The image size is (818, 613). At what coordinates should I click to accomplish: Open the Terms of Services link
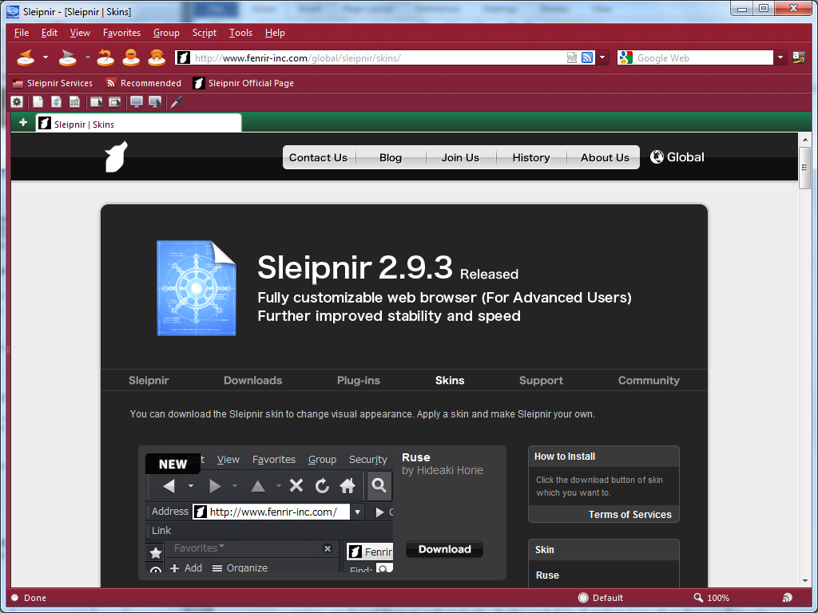[630, 514]
